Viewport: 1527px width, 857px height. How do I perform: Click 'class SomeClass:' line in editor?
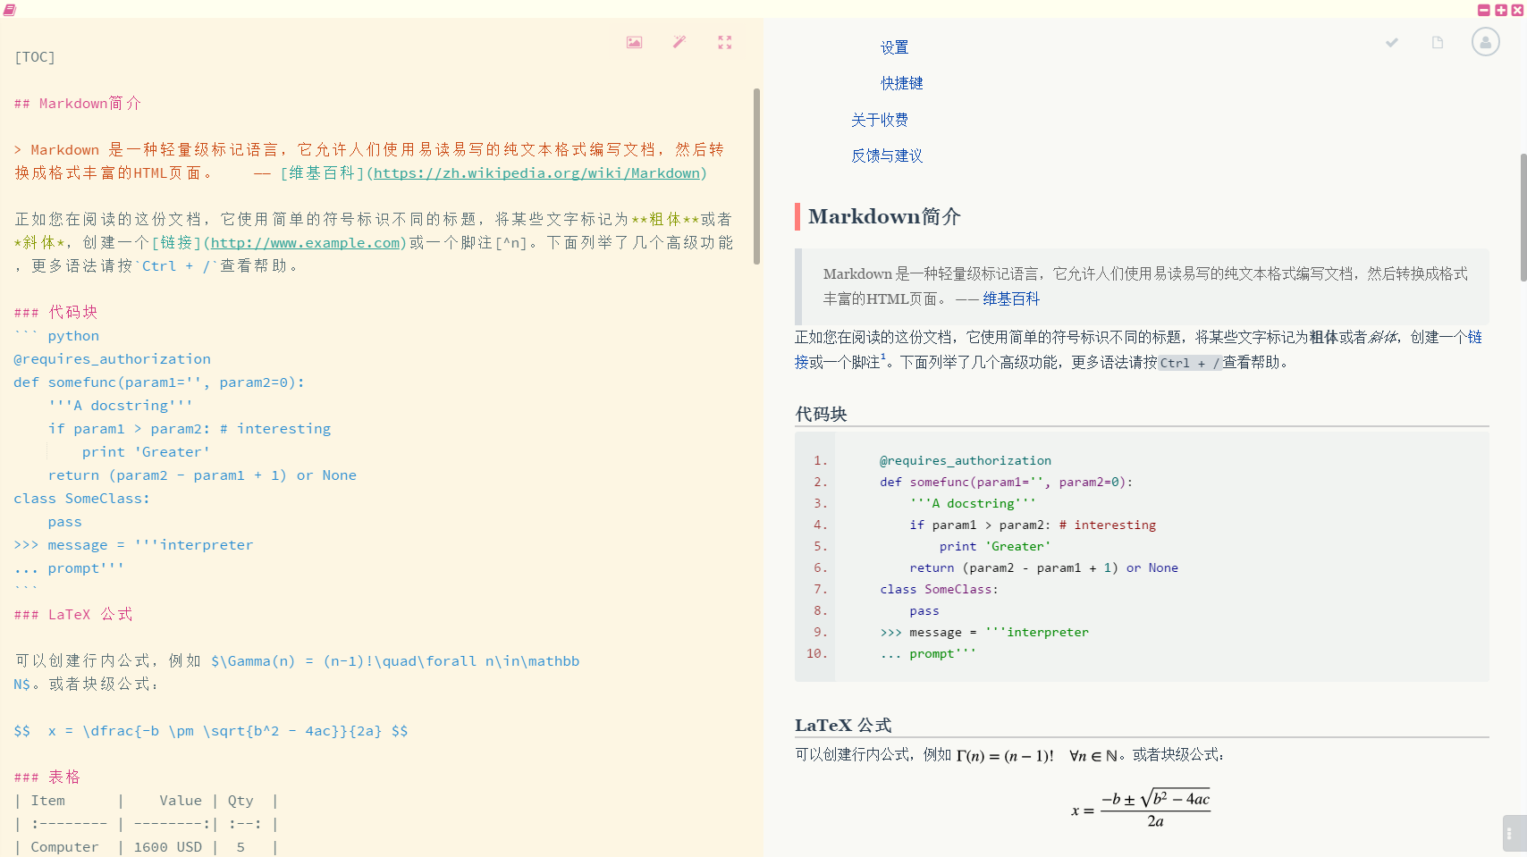pyautogui.click(x=82, y=499)
